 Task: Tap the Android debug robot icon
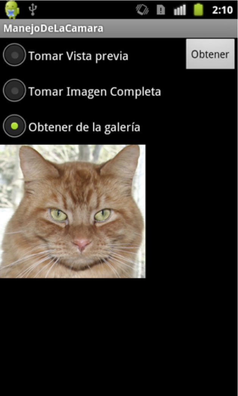[12, 9]
